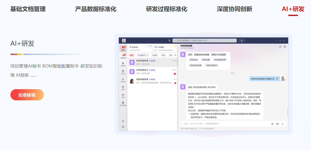The width and height of the screenshot is (311, 150).
Task: Click the 商旅数智助理 avatar in the list
Action: [x=132, y=81]
